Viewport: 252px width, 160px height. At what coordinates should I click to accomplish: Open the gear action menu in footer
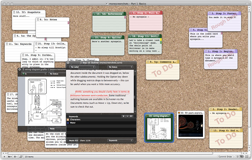[x=15, y=157]
